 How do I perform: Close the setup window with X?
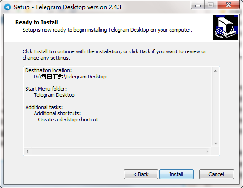228,5
